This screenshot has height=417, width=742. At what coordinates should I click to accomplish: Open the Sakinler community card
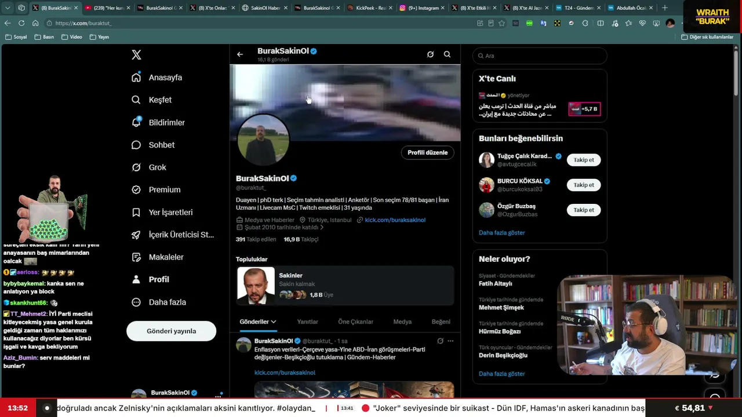click(345, 285)
